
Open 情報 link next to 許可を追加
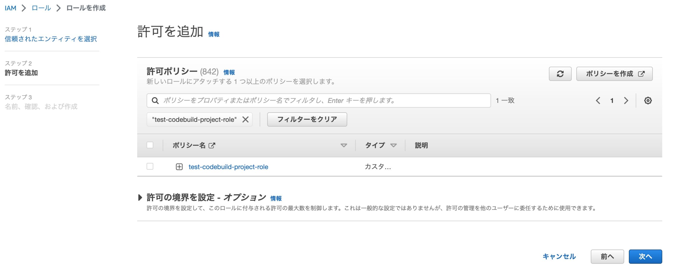coord(214,34)
